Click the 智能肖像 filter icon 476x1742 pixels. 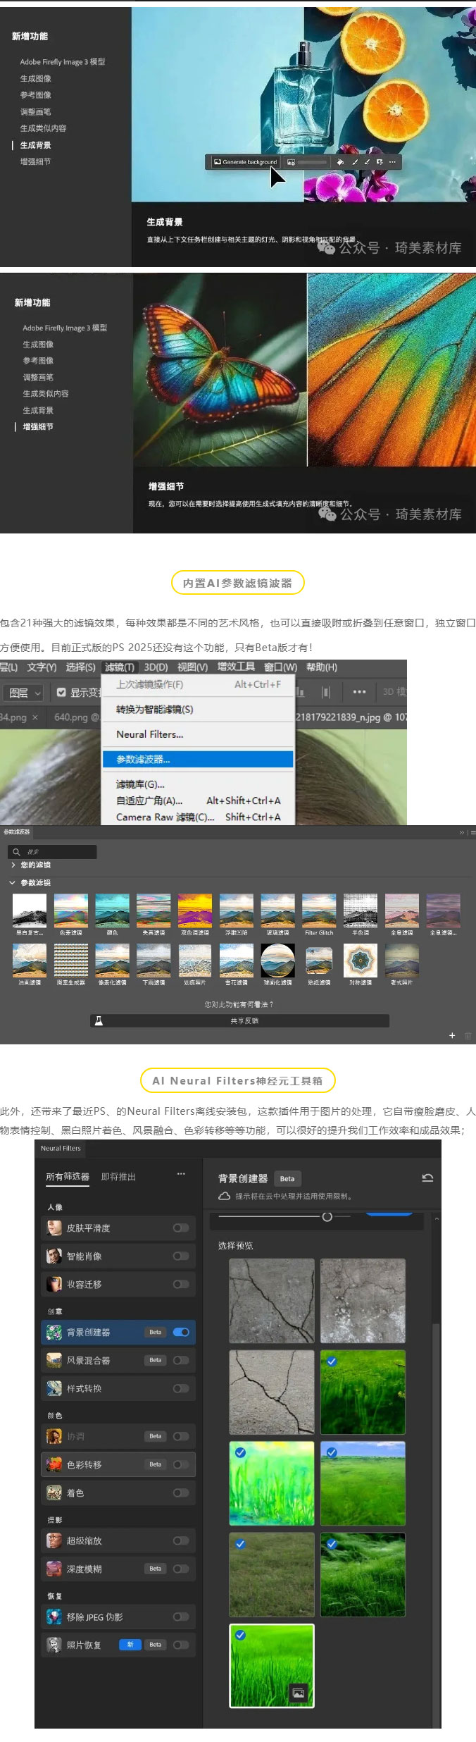point(54,1256)
